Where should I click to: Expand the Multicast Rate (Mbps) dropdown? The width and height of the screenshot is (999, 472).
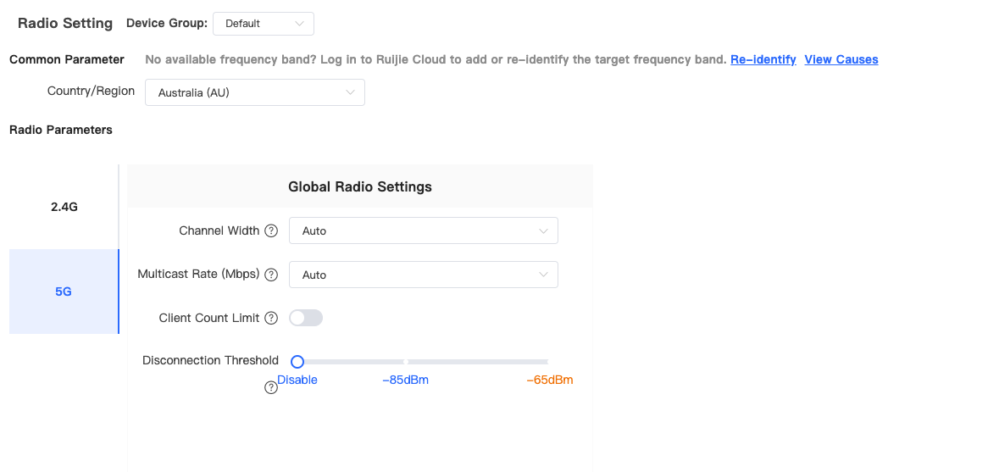pos(423,275)
